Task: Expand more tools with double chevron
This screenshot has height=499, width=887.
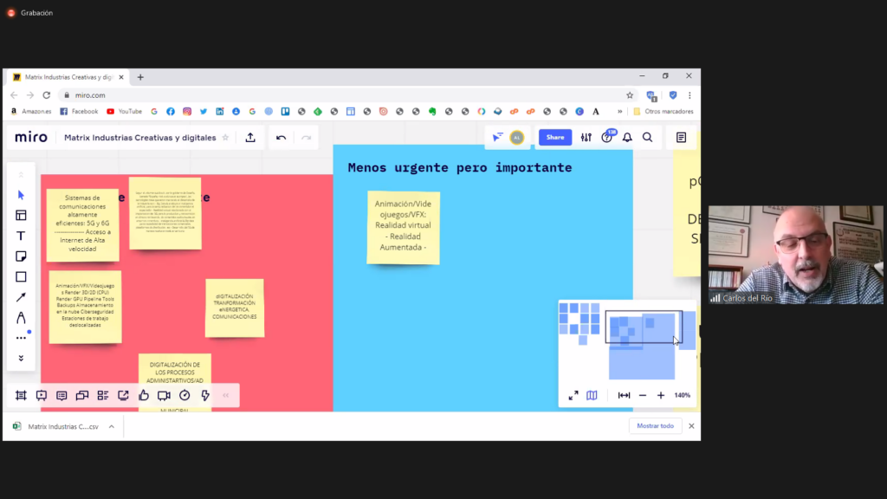Action: 21,358
